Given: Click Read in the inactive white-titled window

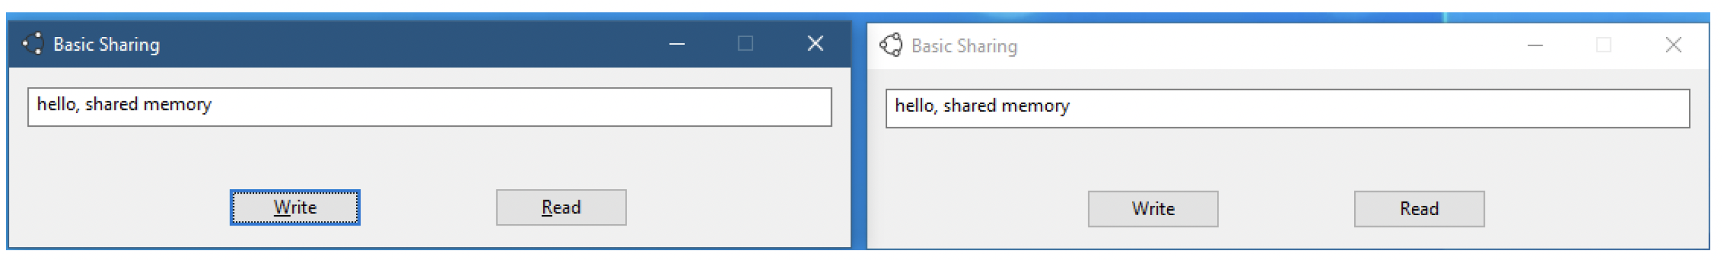Looking at the screenshot, I should point(1419,209).
